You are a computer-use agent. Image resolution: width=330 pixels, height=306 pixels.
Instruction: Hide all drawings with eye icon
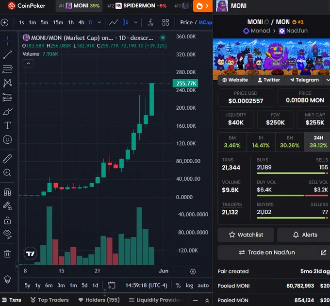(8, 234)
